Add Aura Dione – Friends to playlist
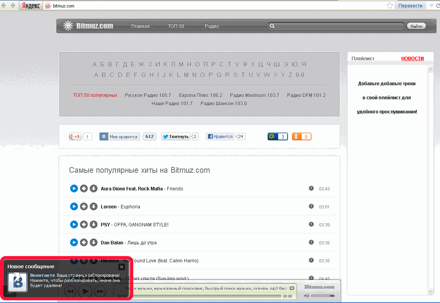 pos(83,188)
